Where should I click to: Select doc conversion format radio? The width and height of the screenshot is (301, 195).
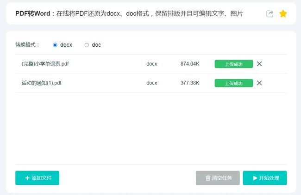tap(87, 45)
